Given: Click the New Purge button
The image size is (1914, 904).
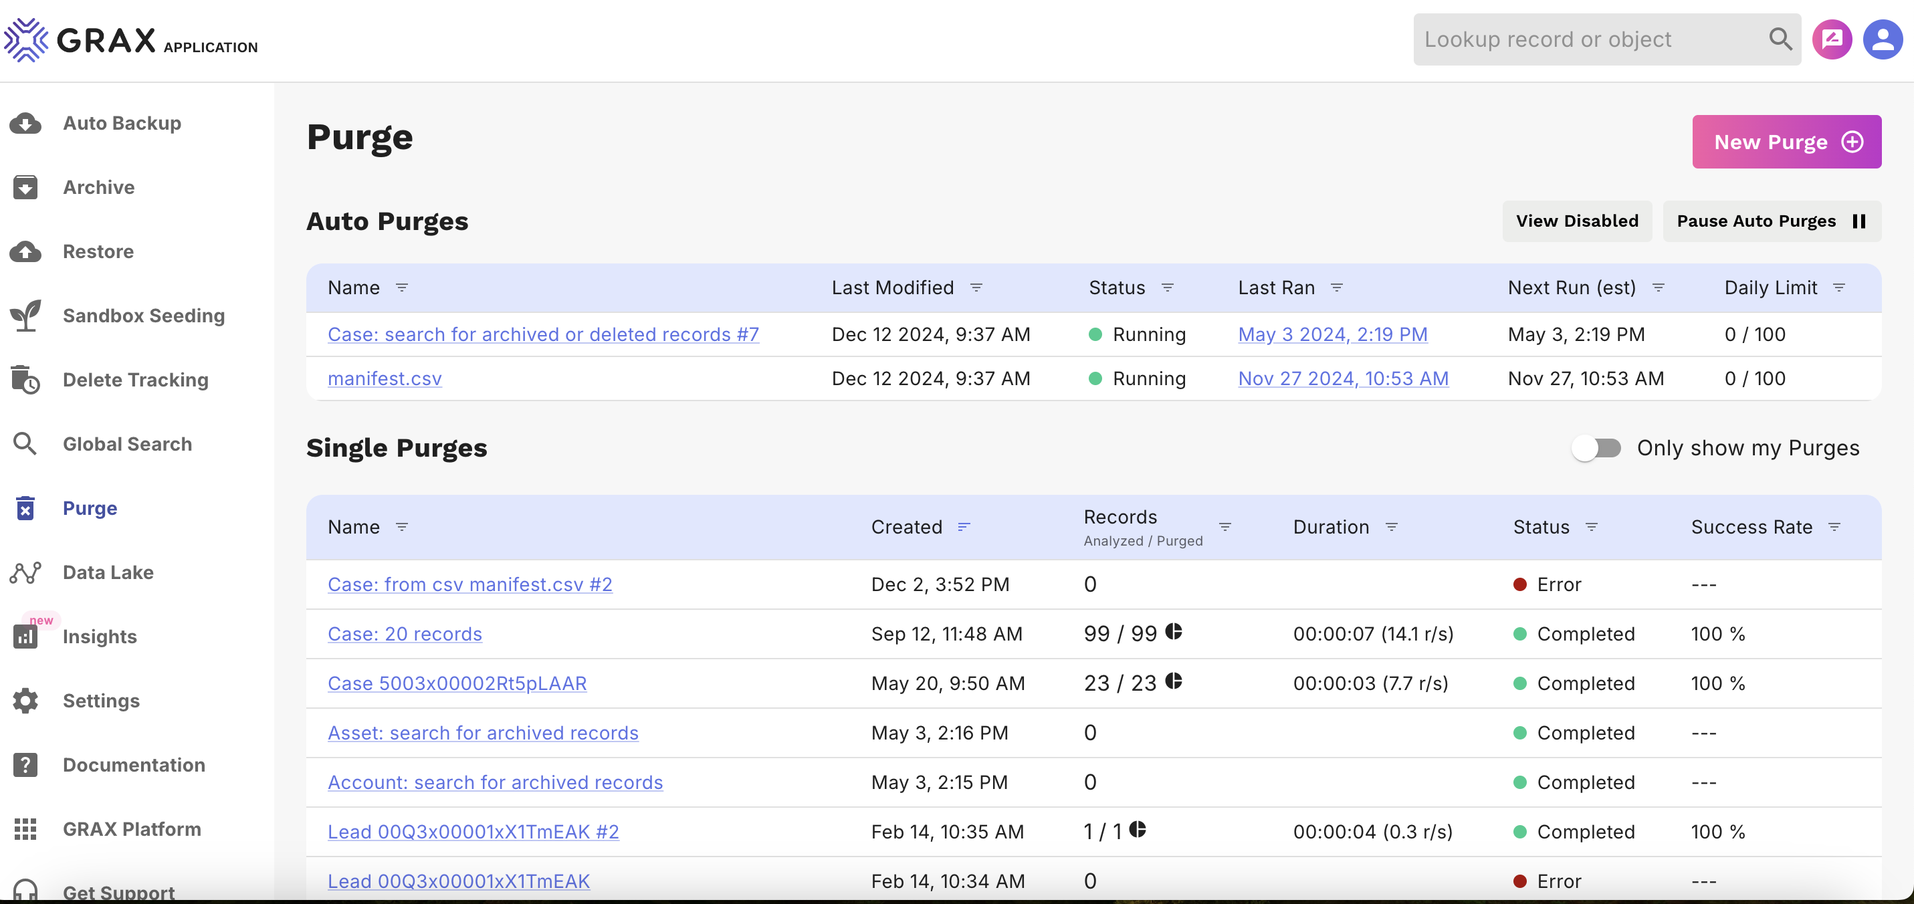Looking at the screenshot, I should [1786, 142].
